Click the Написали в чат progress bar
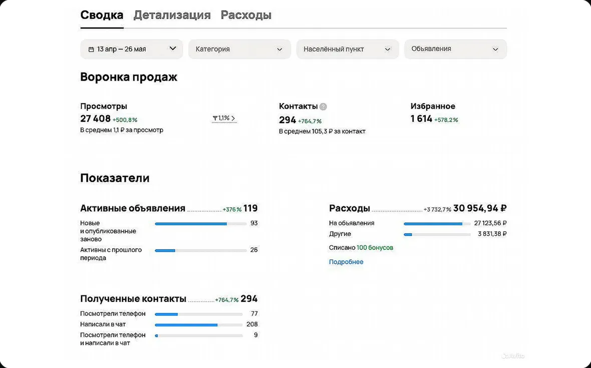The width and height of the screenshot is (591, 368). pos(199,324)
